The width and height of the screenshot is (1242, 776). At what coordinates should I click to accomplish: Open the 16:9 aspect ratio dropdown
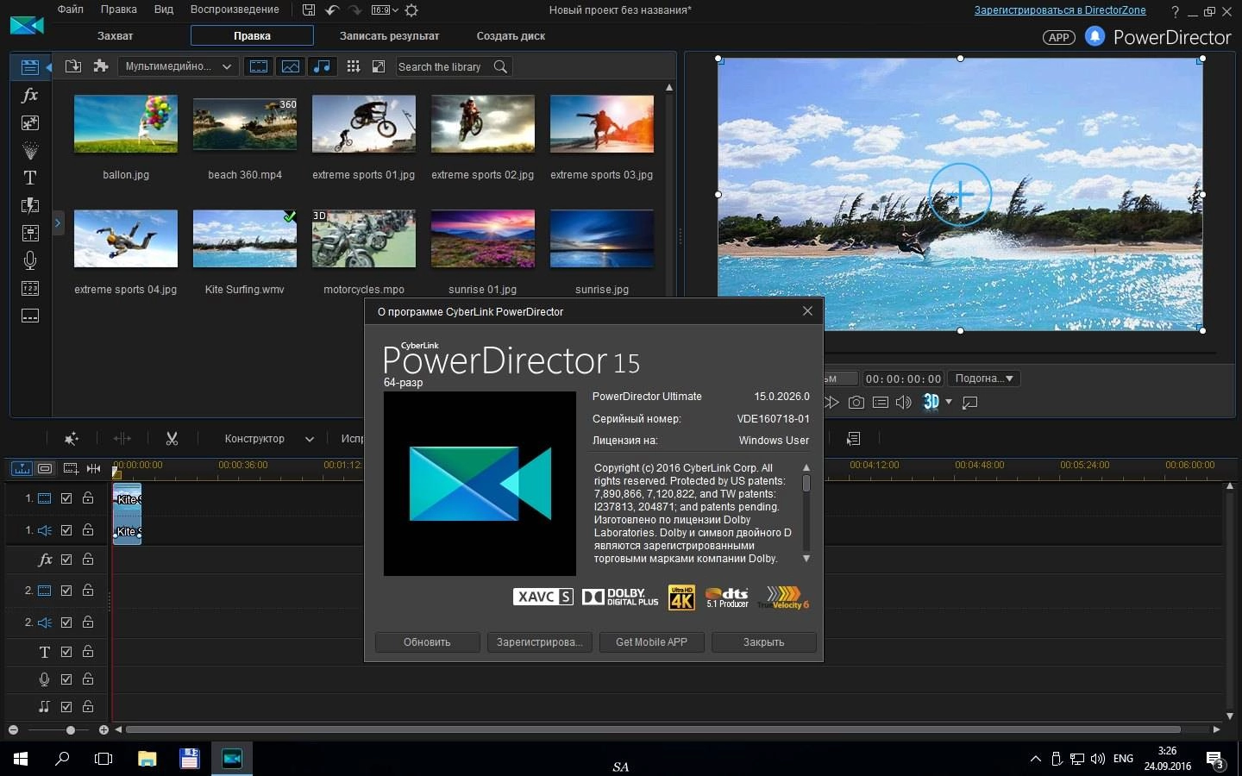point(385,10)
